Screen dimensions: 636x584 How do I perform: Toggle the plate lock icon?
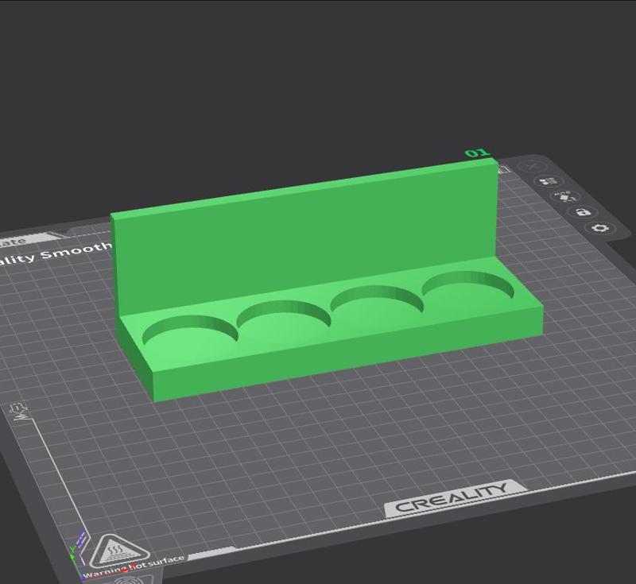click(583, 212)
